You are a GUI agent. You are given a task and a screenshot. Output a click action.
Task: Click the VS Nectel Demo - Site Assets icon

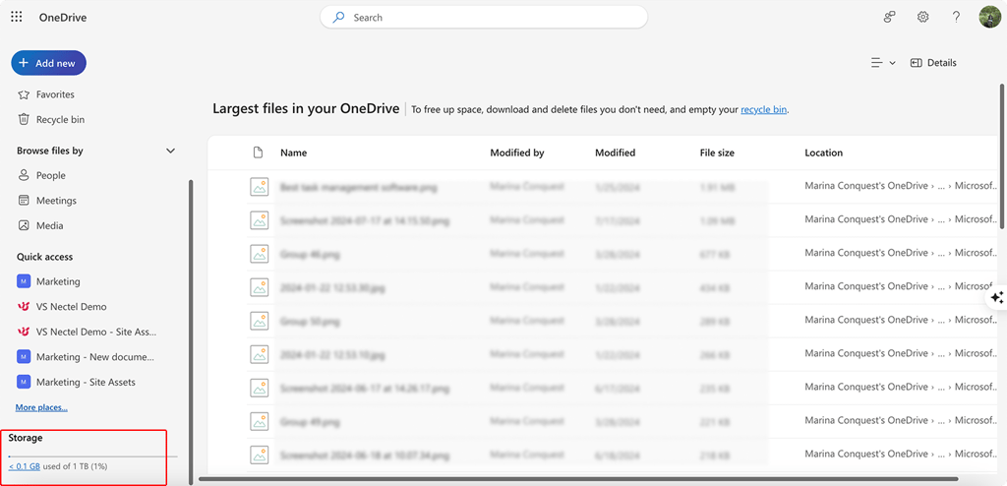(24, 332)
